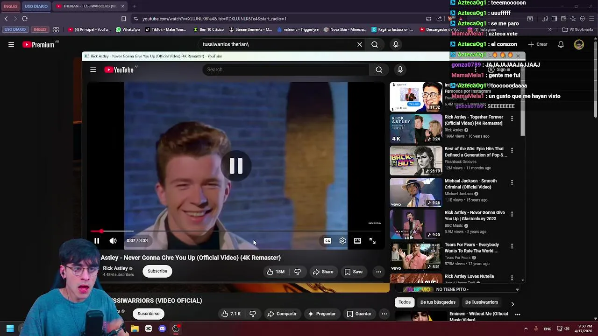Dislike the Rick Astley video
598x336 pixels.
298,272
